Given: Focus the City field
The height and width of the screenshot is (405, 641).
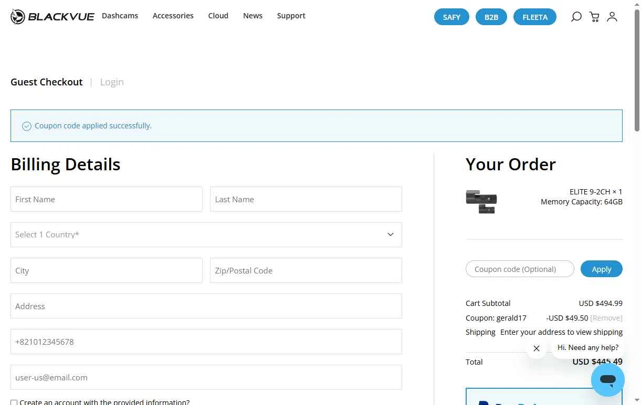Looking at the screenshot, I should 107,270.
